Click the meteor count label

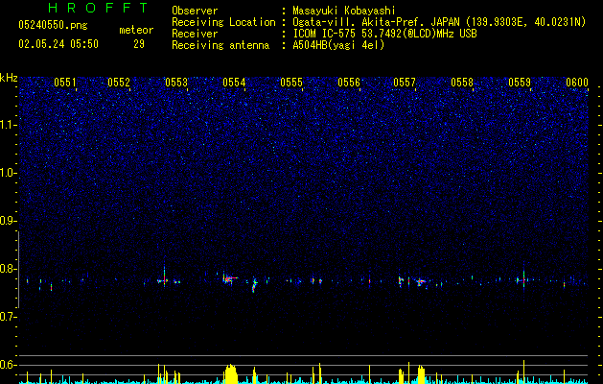pos(136,30)
